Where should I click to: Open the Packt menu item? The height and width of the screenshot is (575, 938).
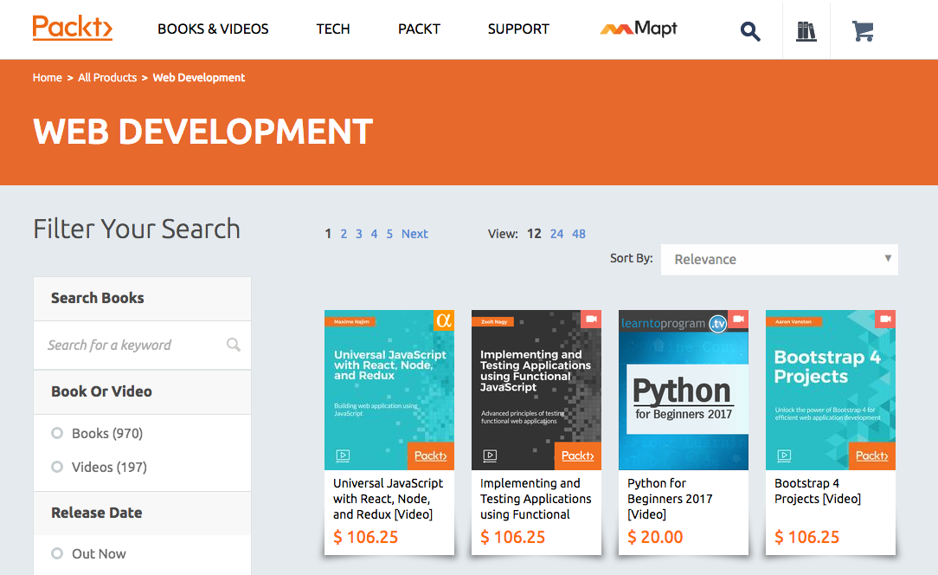coord(419,29)
